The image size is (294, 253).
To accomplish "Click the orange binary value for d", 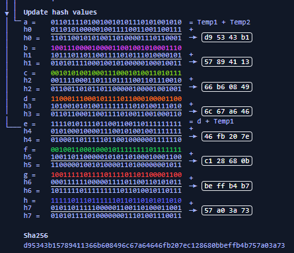I will (116, 99).
